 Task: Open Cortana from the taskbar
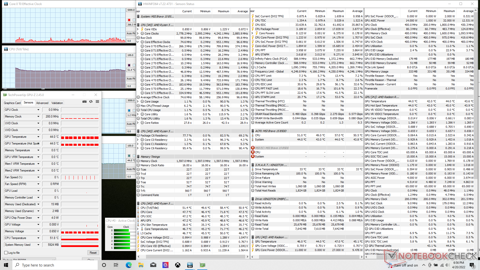pyautogui.click(x=104, y=265)
